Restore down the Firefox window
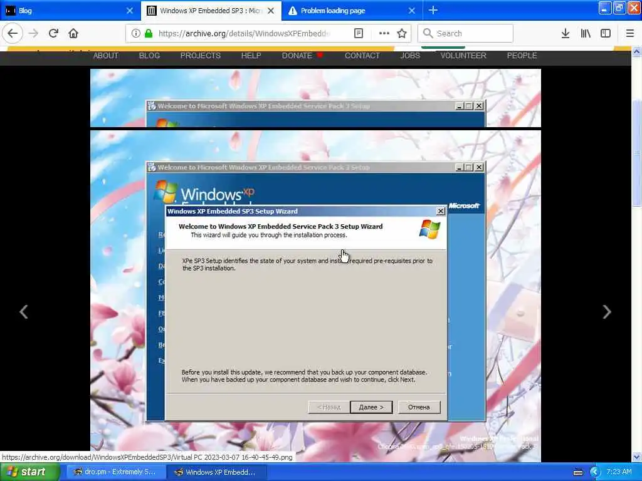The image size is (642, 481). [619, 8]
